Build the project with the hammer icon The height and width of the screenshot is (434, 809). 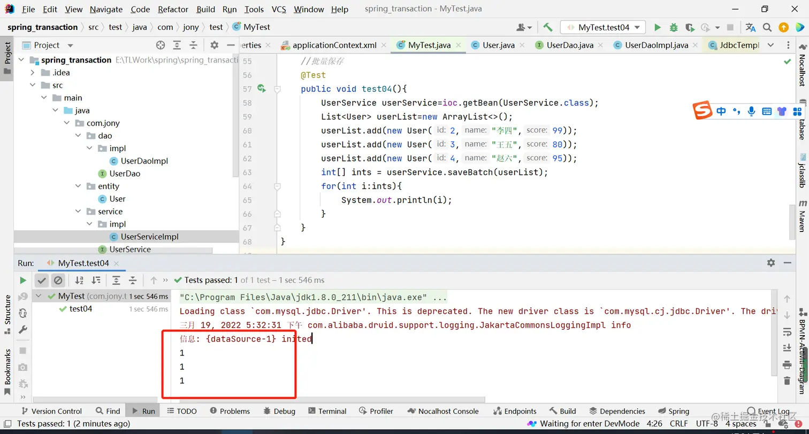click(547, 27)
